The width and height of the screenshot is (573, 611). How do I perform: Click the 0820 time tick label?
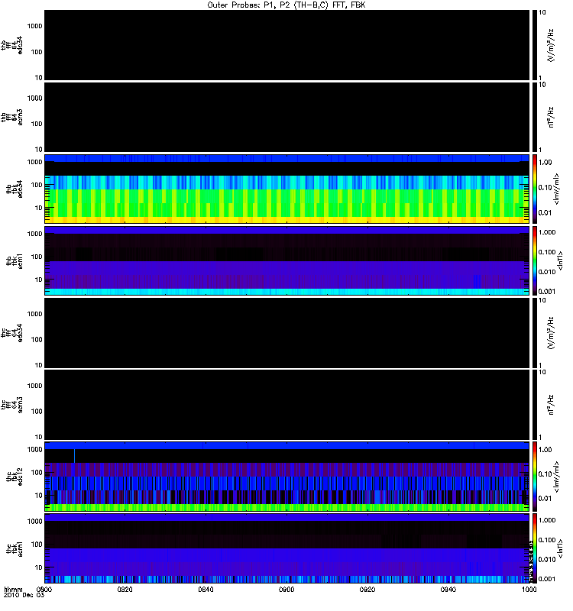pos(125,590)
